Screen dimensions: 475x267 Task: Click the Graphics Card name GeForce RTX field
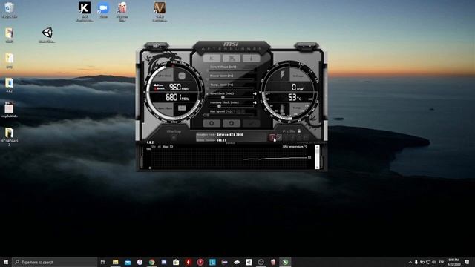click(x=230, y=135)
